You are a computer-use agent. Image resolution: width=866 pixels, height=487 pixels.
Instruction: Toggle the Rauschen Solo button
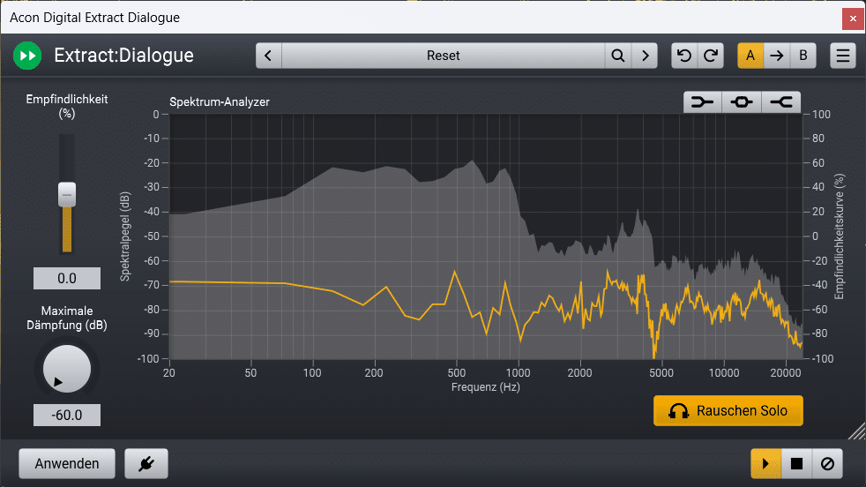pos(728,411)
